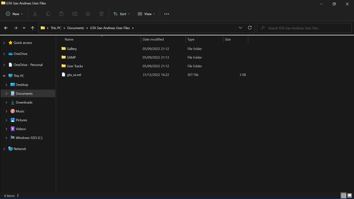The width and height of the screenshot is (354, 199).
Task: Refresh the folder with the reload icon
Action: 250,28
